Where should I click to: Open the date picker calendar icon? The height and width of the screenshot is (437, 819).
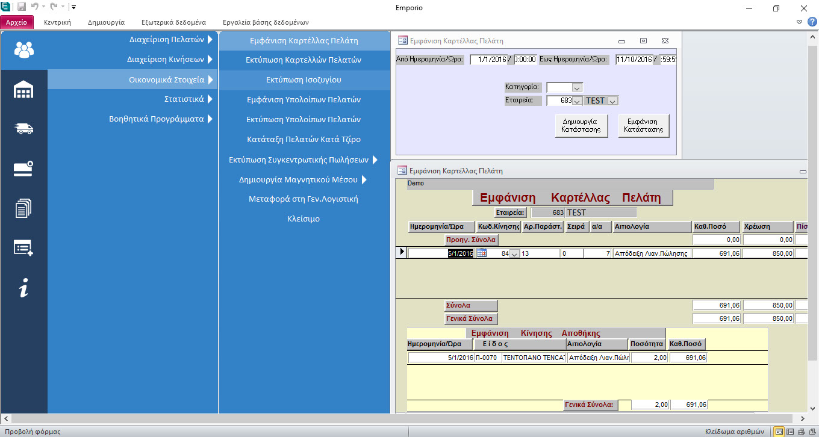click(481, 253)
